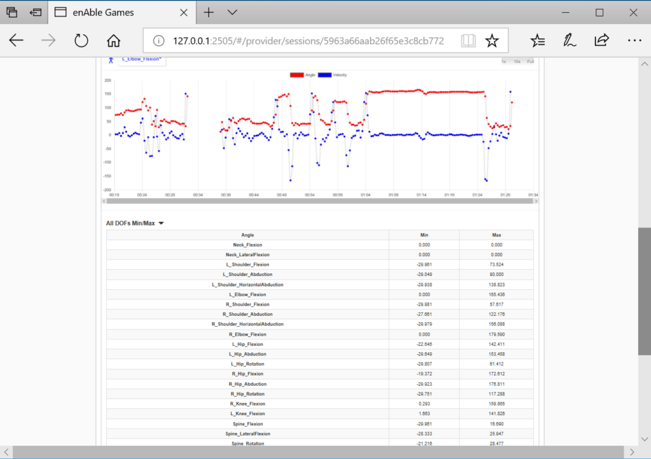Select the Spine_LateralFlexion row label

tap(247, 434)
